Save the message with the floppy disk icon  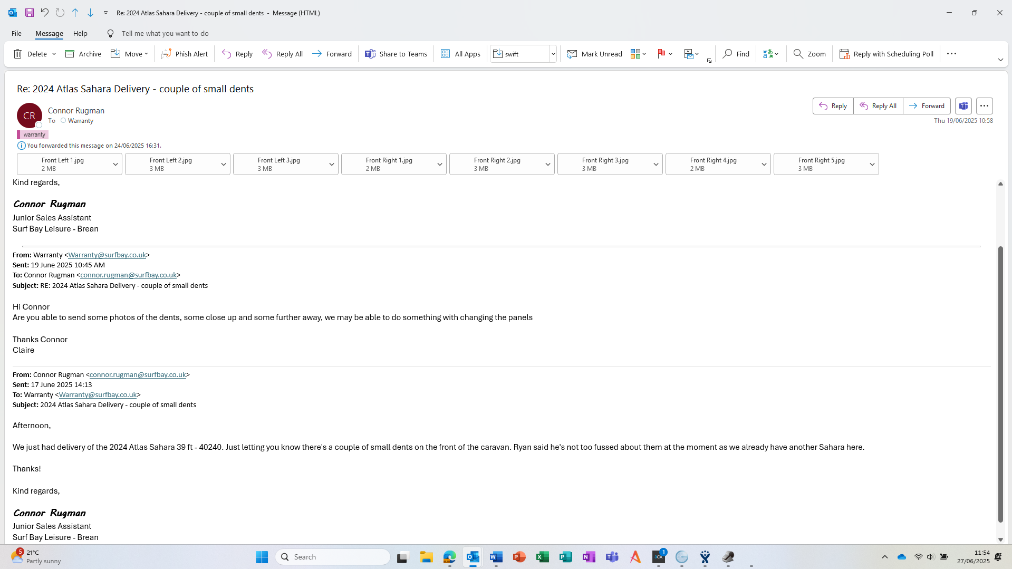click(30, 13)
